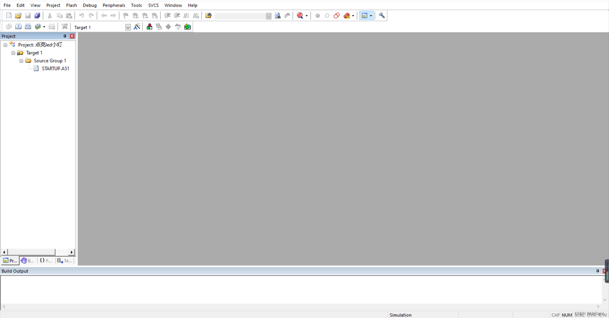
Task: Click the Download LOAD icon
Action: click(65, 27)
